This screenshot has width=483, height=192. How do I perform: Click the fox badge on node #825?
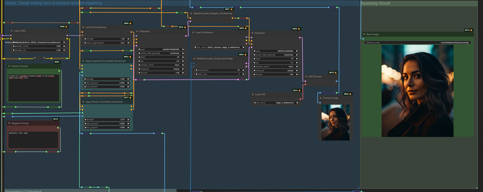[x=350, y=94]
